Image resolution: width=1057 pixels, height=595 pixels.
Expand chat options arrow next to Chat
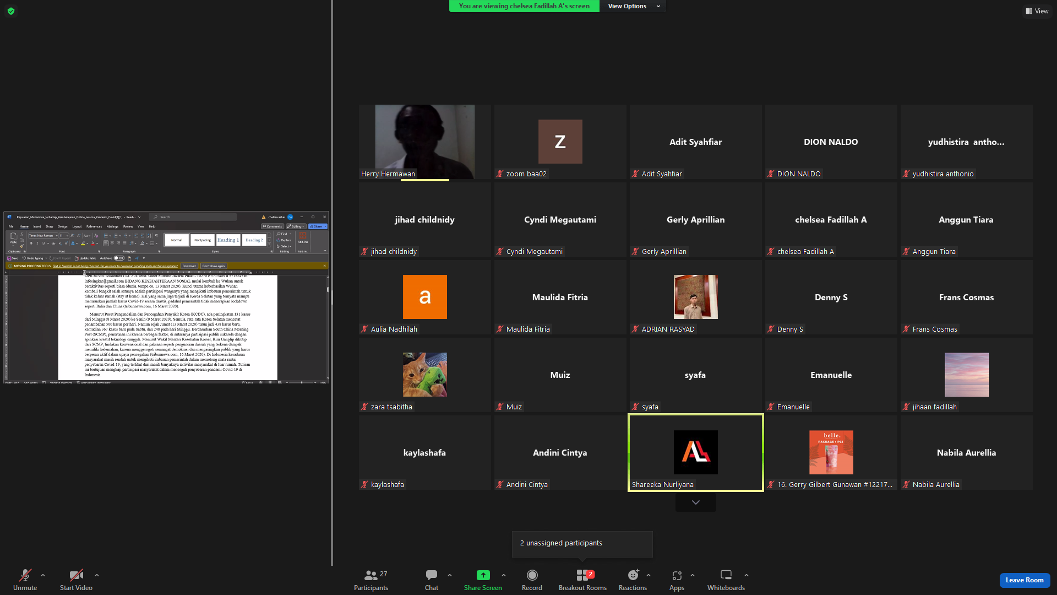tap(450, 575)
